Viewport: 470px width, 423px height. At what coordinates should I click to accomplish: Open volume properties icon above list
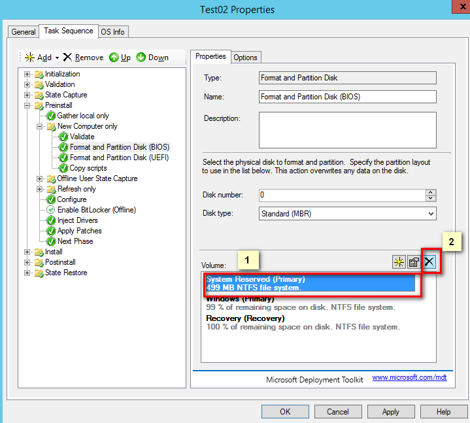[414, 262]
